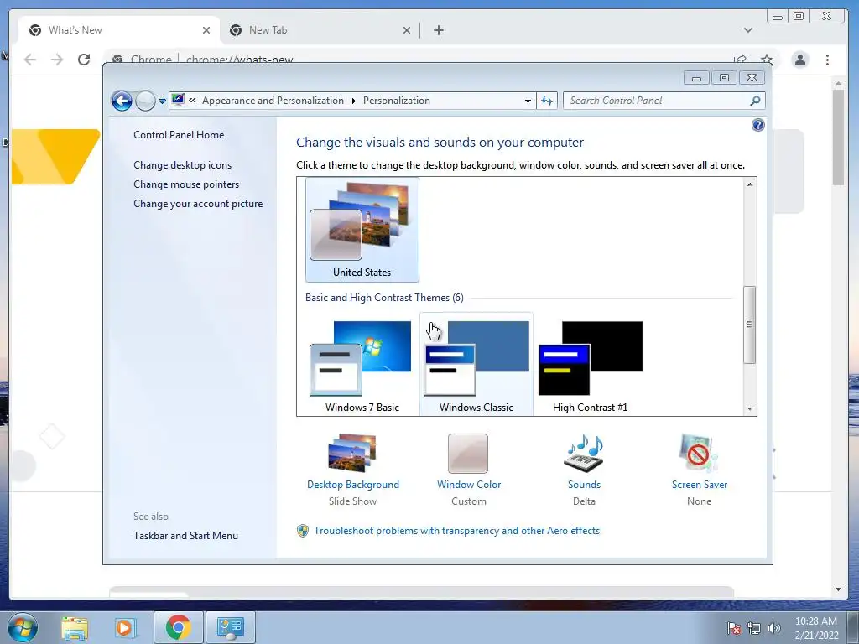Expand the address bar history dropdown
Image resolution: width=859 pixels, height=644 pixels.
click(x=528, y=101)
